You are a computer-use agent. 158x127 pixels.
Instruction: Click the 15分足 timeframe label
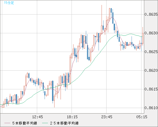click(x=9, y=3)
